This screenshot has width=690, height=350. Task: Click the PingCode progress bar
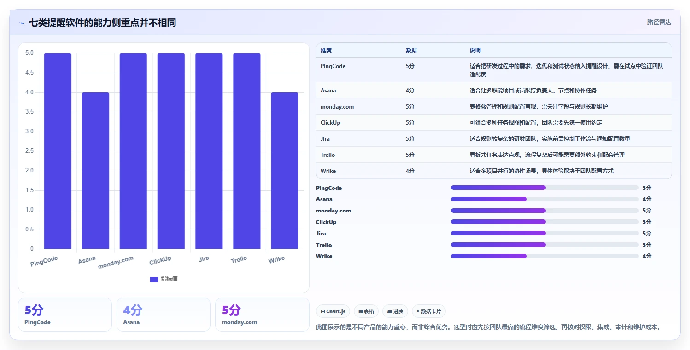point(545,188)
